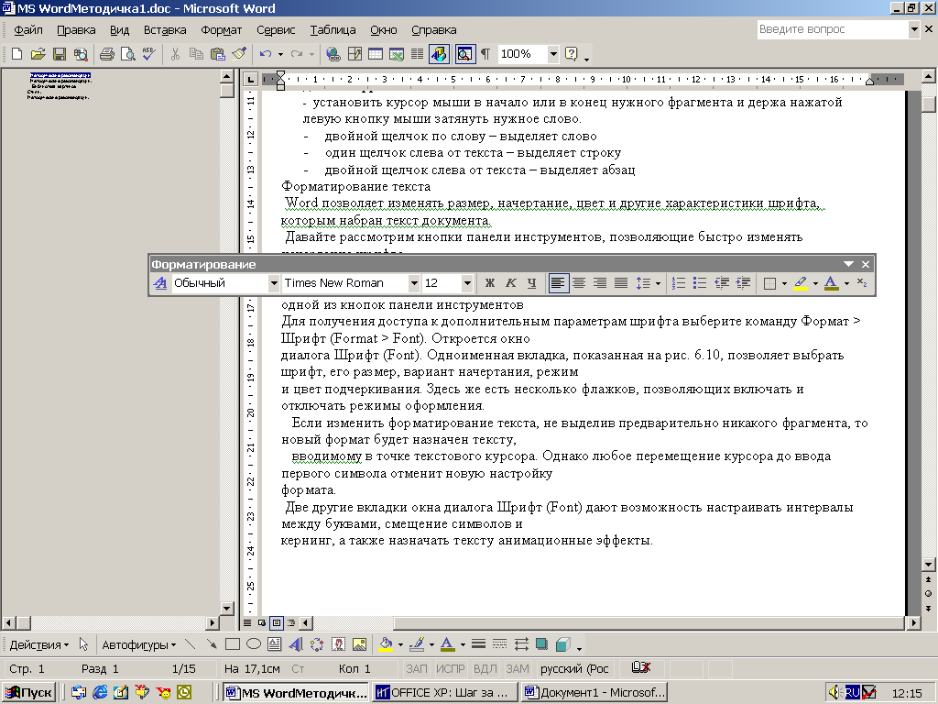This screenshot has width=938, height=704.
Task: Apply font color in Formatting toolbar
Action: click(831, 283)
